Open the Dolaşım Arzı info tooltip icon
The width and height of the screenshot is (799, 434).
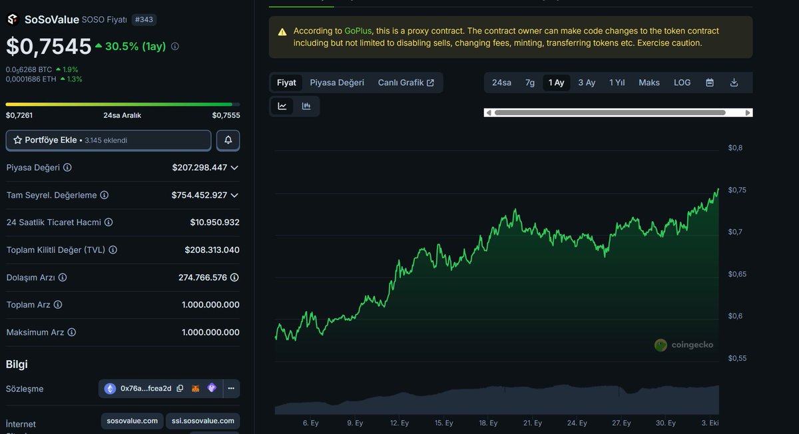click(x=62, y=278)
